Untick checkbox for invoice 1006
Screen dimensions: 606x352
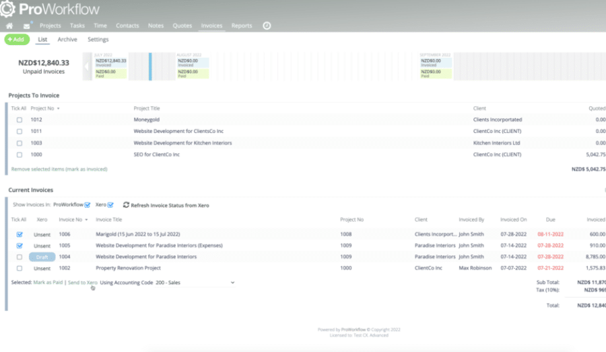pyautogui.click(x=20, y=234)
